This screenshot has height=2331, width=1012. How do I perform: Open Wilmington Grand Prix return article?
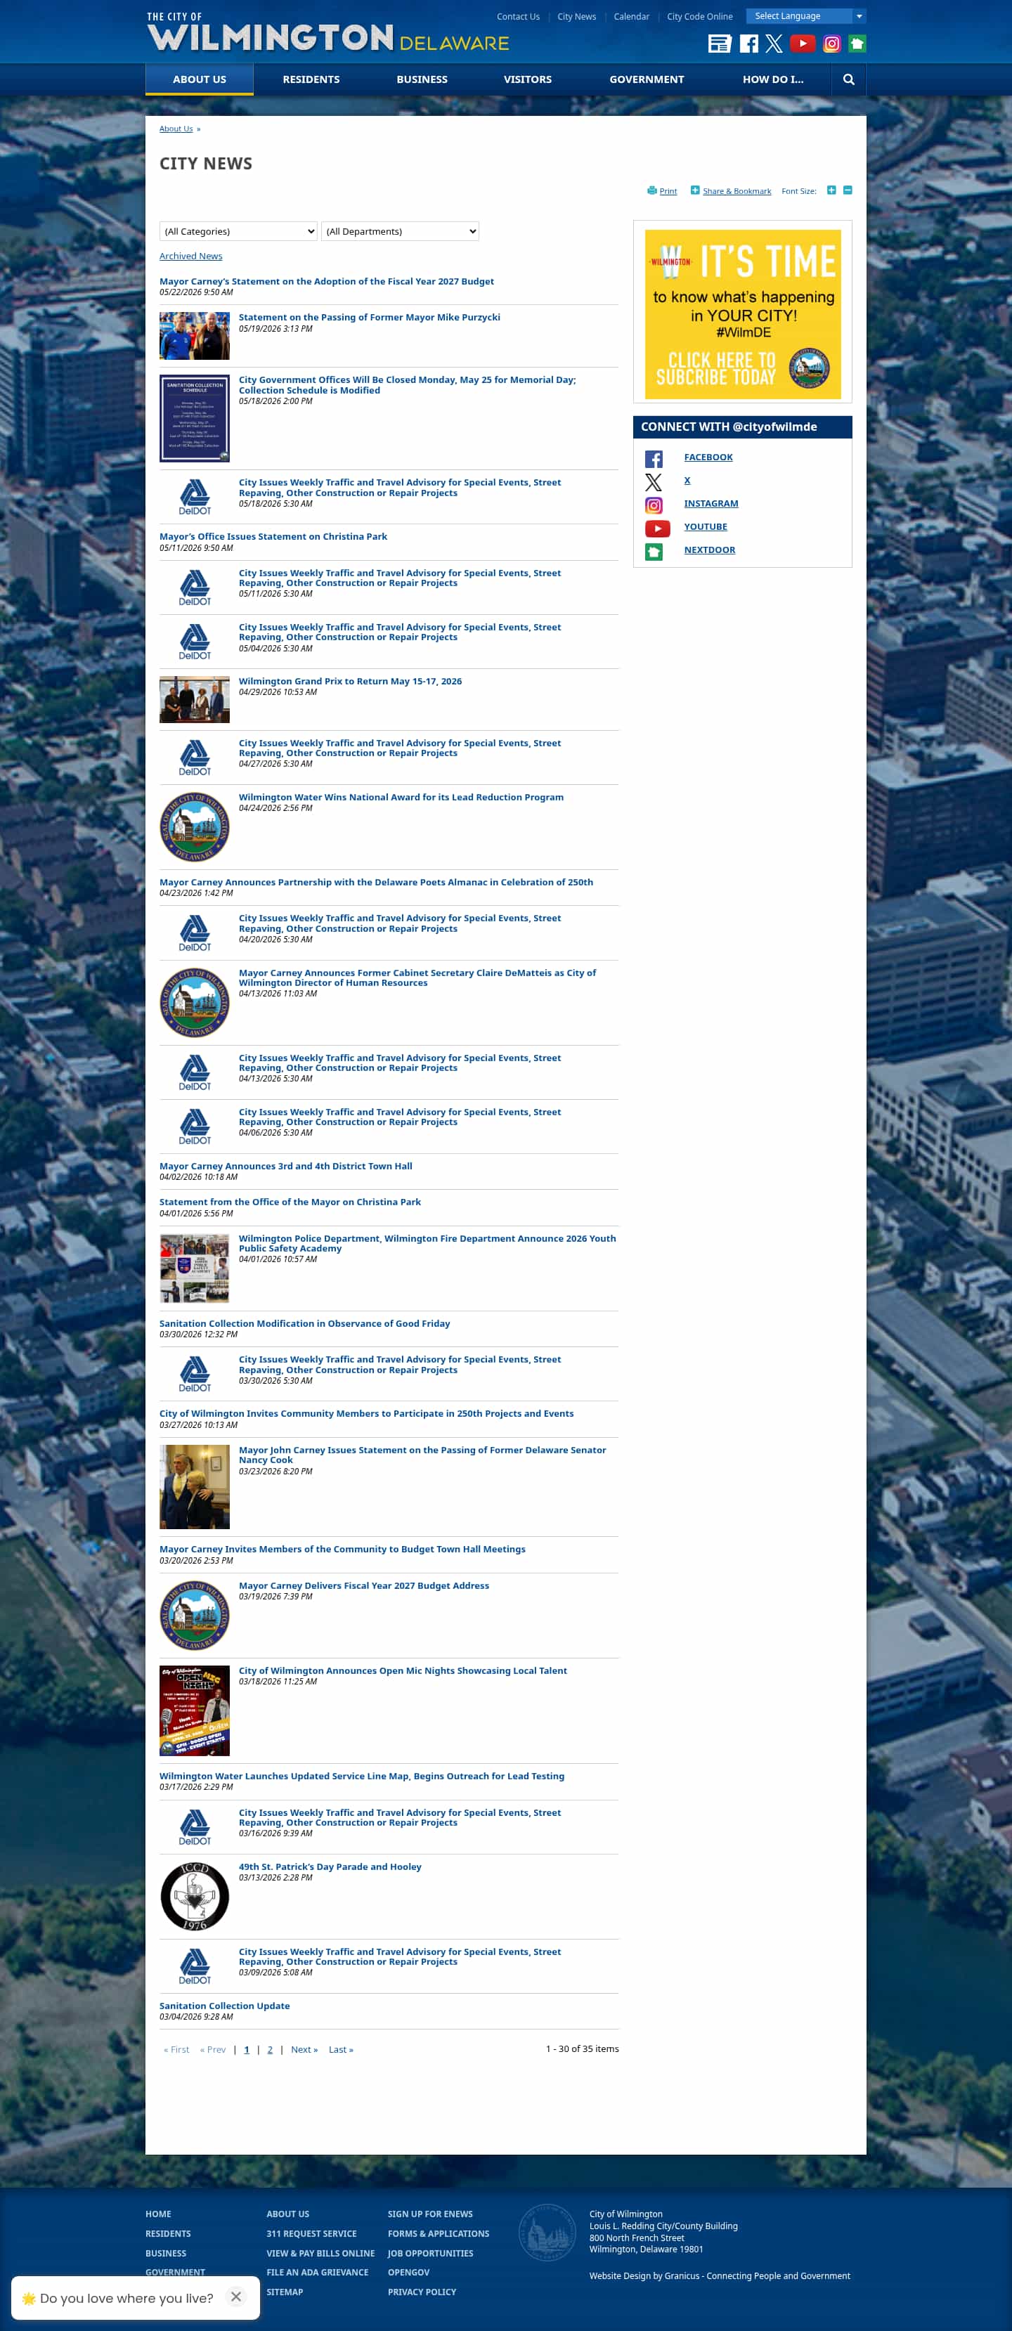pyautogui.click(x=350, y=682)
